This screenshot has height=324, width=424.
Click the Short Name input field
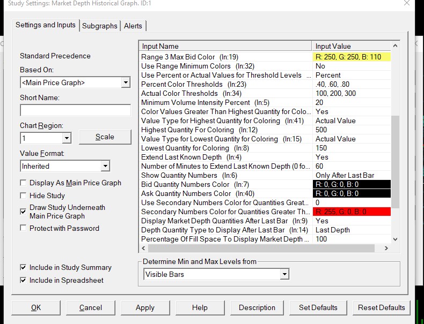coord(75,110)
